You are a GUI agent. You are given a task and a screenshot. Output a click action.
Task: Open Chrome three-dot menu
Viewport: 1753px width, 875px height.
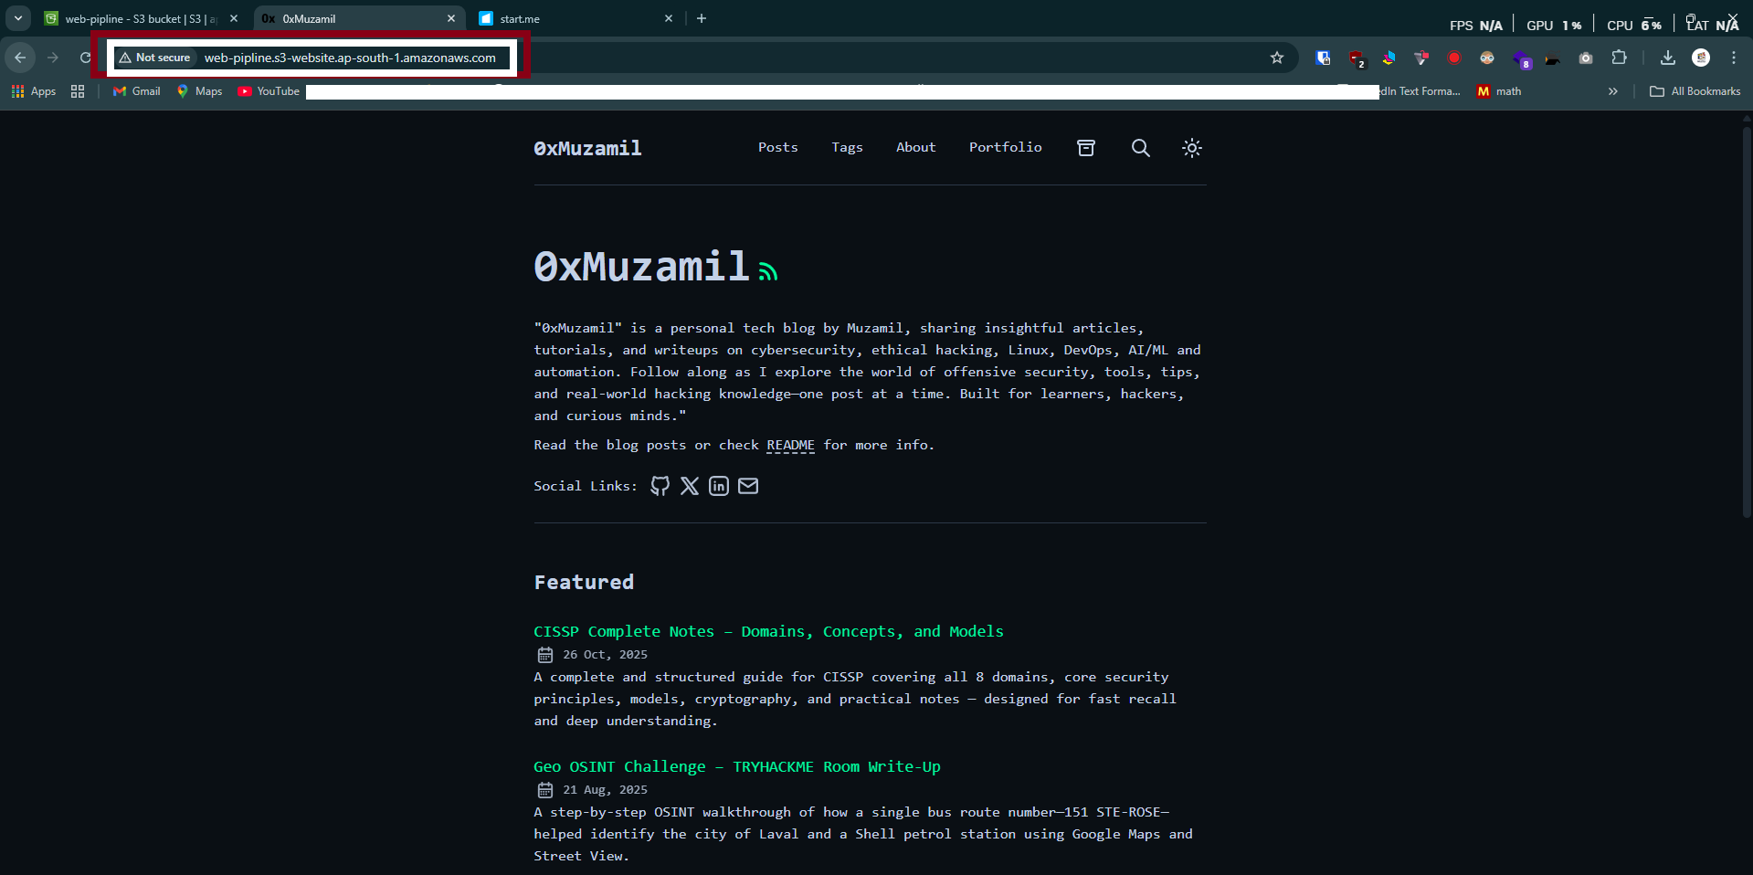point(1734,58)
